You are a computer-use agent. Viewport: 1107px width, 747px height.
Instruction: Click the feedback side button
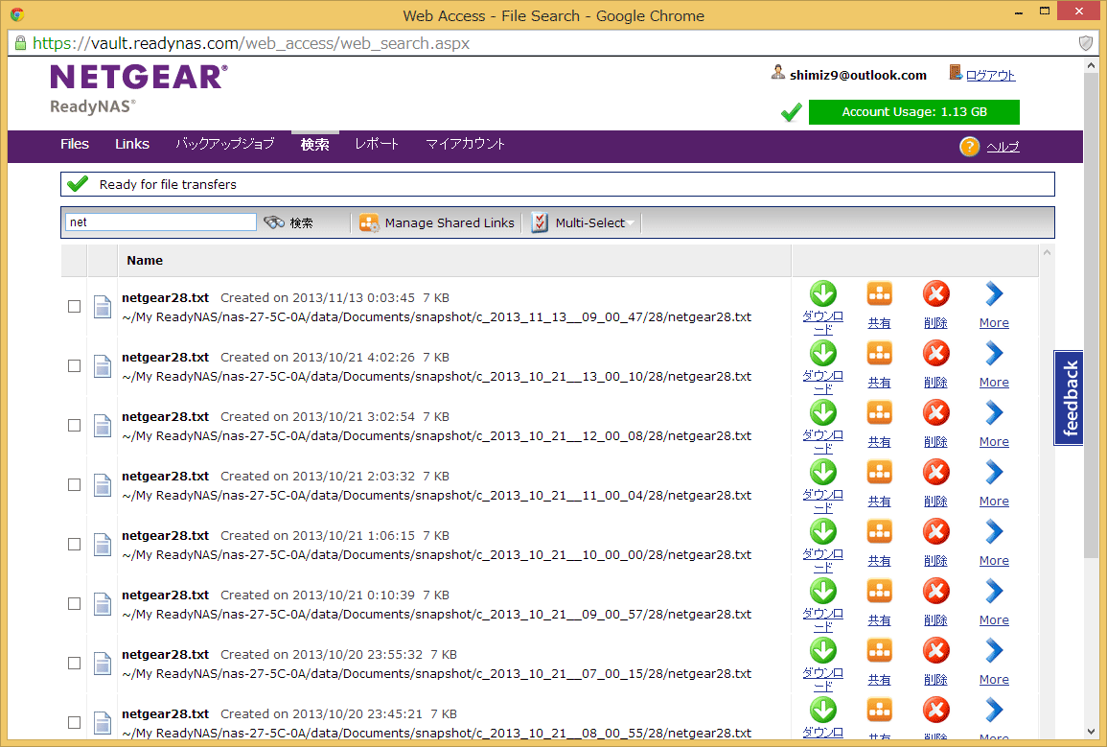tap(1069, 398)
